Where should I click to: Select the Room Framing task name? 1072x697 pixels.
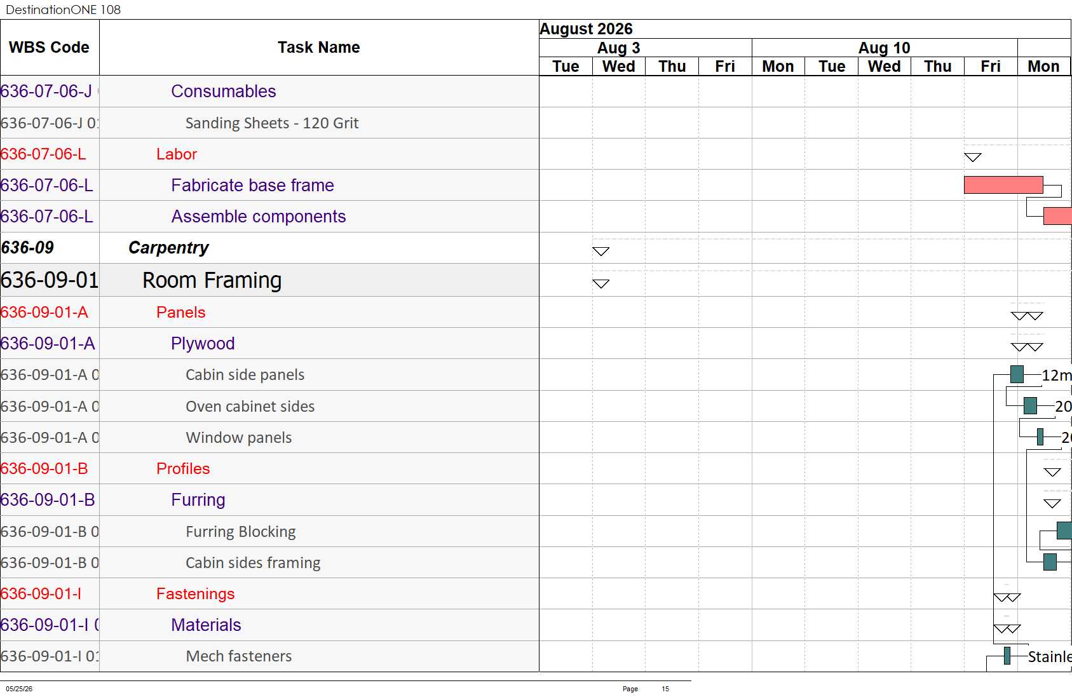[x=212, y=280]
